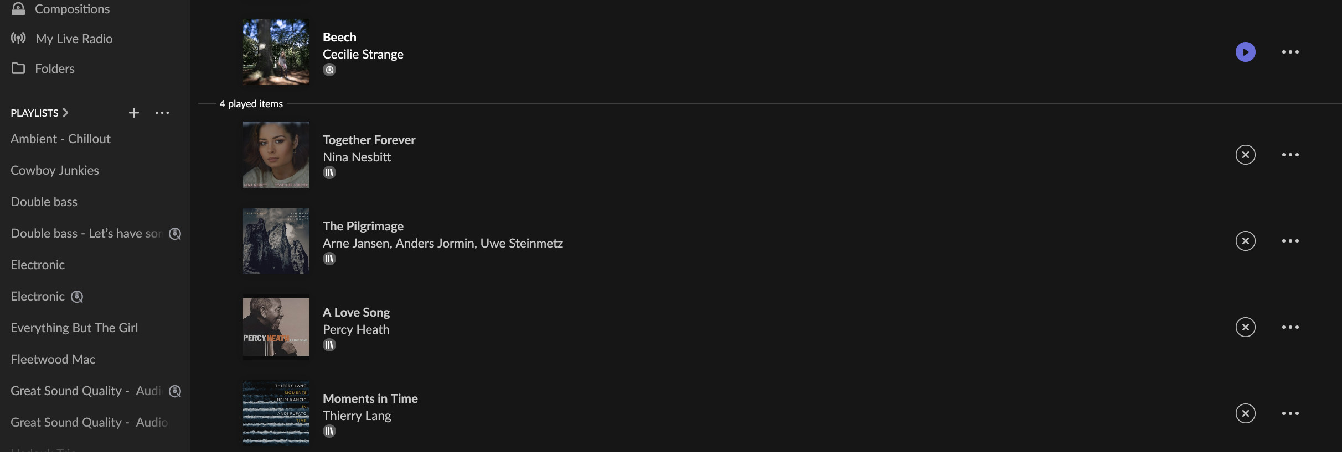Open more options for The Pilgrimage
This screenshot has width=1342, height=452.
pos(1290,241)
